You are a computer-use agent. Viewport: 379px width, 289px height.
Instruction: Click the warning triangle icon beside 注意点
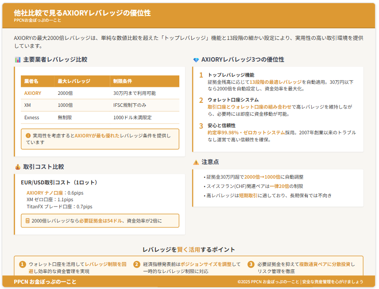click(196, 162)
